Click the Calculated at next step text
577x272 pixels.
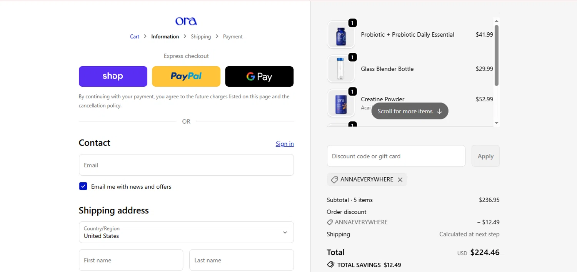point(469,234)
